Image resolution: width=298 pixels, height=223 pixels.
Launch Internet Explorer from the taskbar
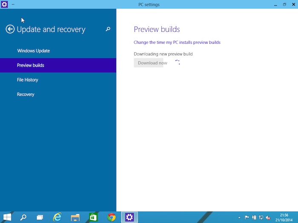coord(57,217)
